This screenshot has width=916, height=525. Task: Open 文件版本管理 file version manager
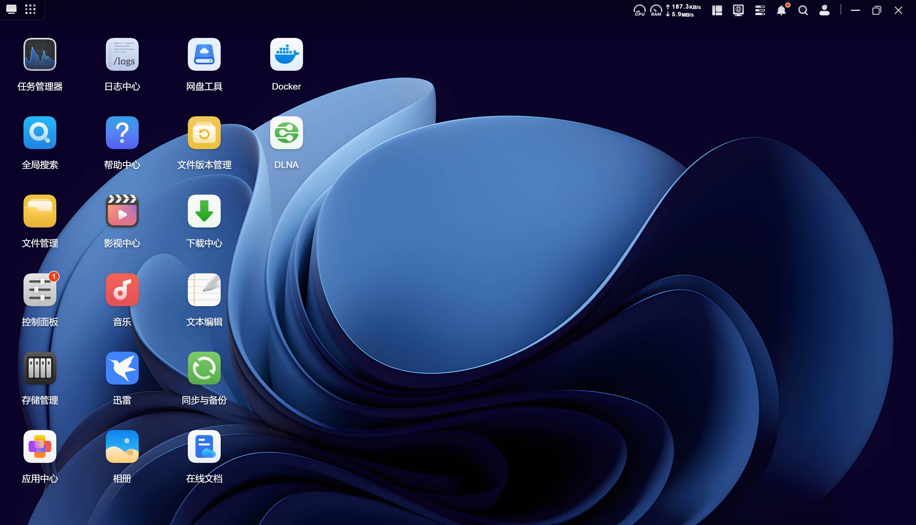(204, 133)
